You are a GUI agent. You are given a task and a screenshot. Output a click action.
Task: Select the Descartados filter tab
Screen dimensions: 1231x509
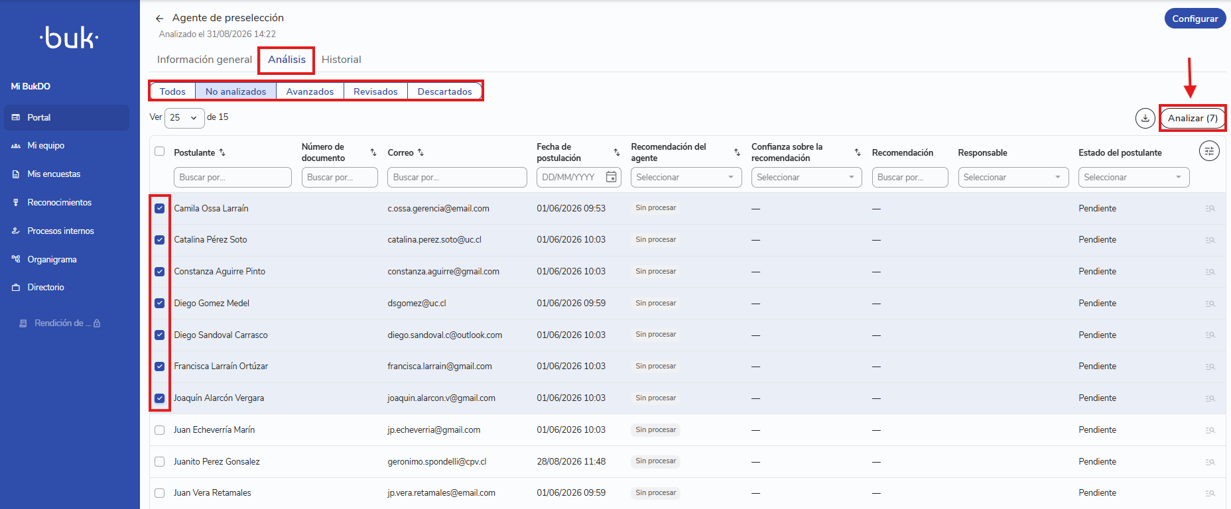click(x=444, y=91)
